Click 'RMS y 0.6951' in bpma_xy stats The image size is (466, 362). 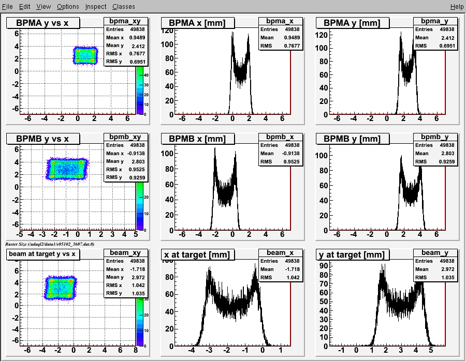(125, 62)
